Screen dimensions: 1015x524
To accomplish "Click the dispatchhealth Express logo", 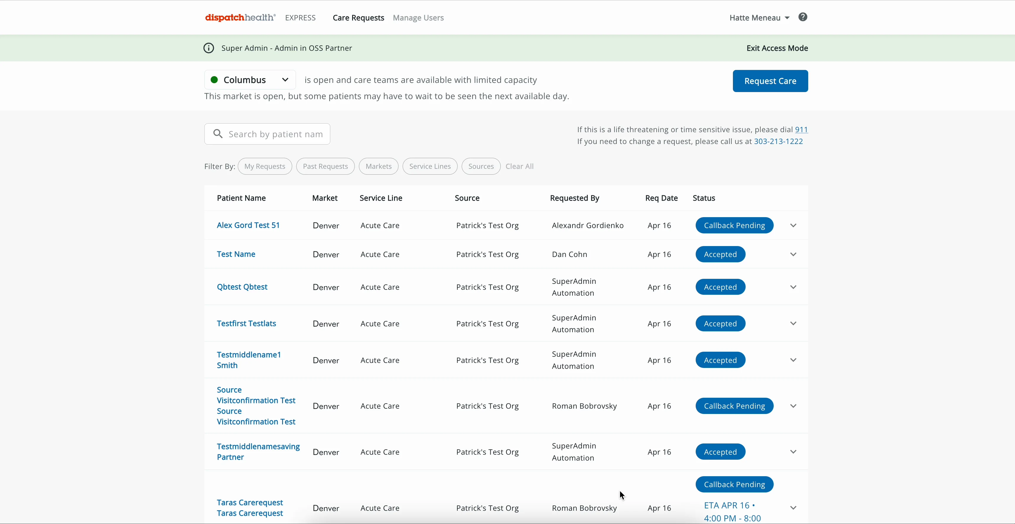I will [x=240, y=17].
